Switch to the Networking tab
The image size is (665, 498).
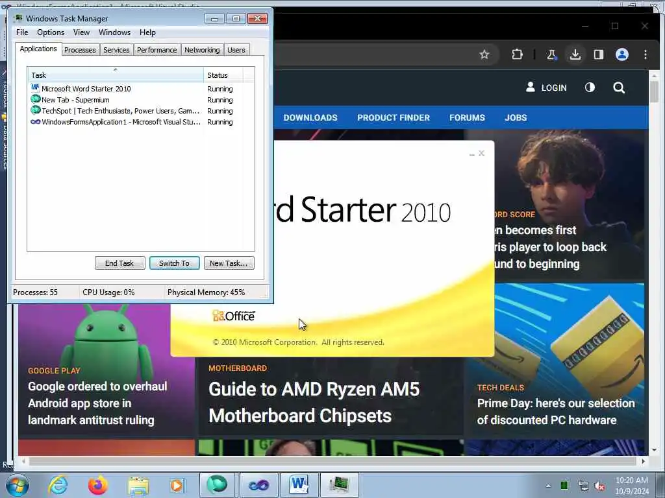tap(202, 50)
